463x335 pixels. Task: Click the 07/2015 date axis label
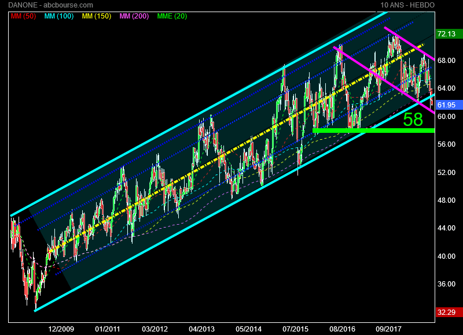click(295, 329)
